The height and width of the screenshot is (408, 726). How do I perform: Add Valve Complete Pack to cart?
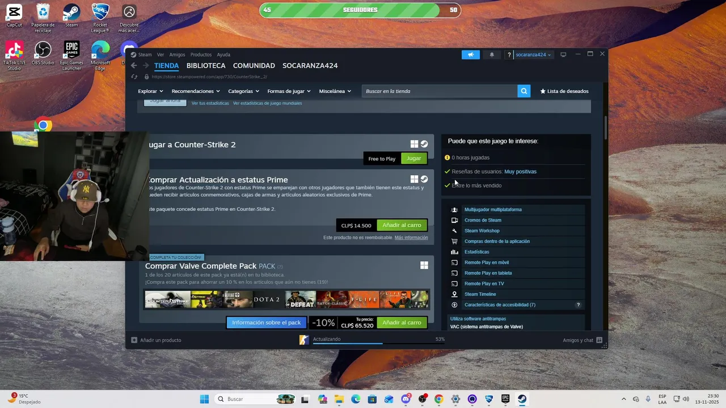(402, 322)
